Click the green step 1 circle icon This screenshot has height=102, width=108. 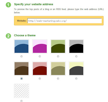click(x=8, y=5)
